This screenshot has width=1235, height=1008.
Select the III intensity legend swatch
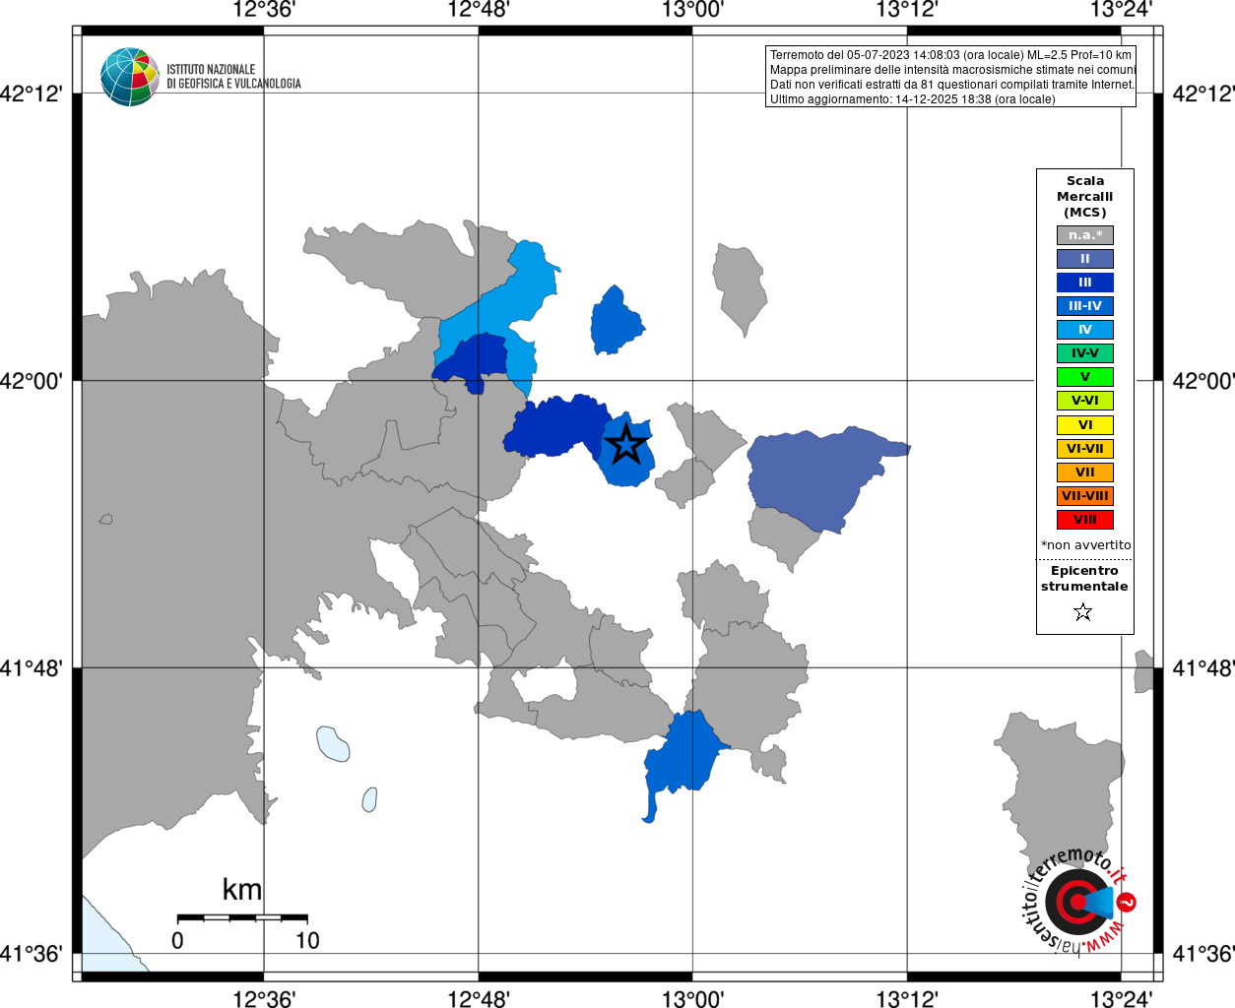pos(1085,283)
